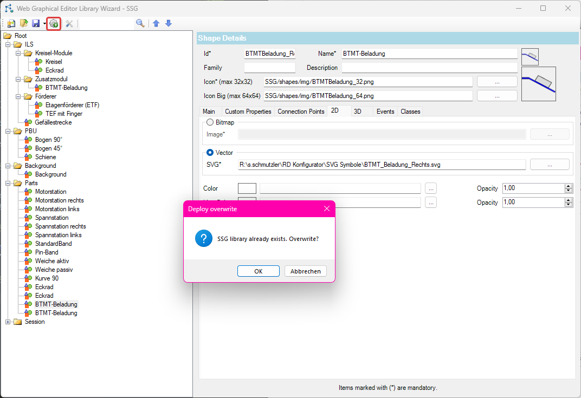Open the Custom Properties tab

pyautogui.click(x=248, y=112)
